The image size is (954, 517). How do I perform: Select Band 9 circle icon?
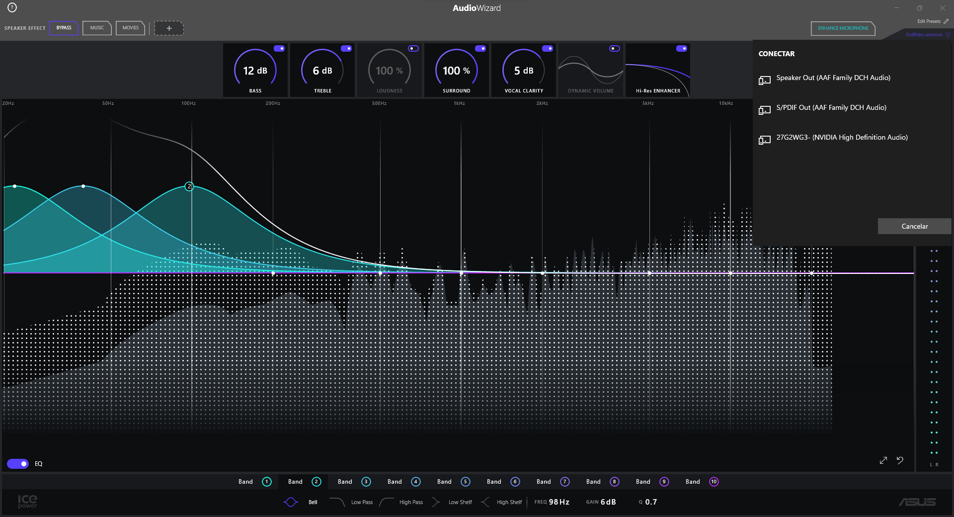pyautogui.click(x=664, y=482)
